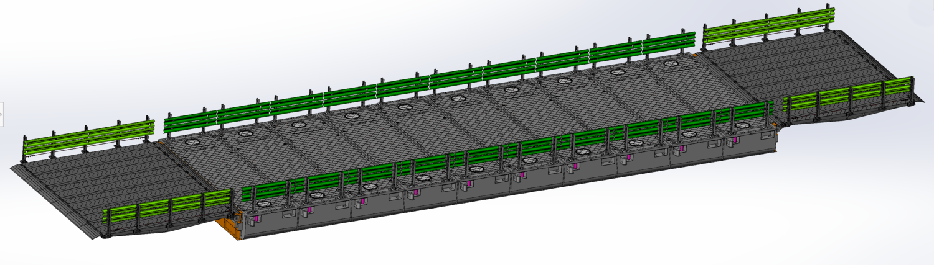Select the orange end plate on the pontoon hull

[x=229, y=227]
